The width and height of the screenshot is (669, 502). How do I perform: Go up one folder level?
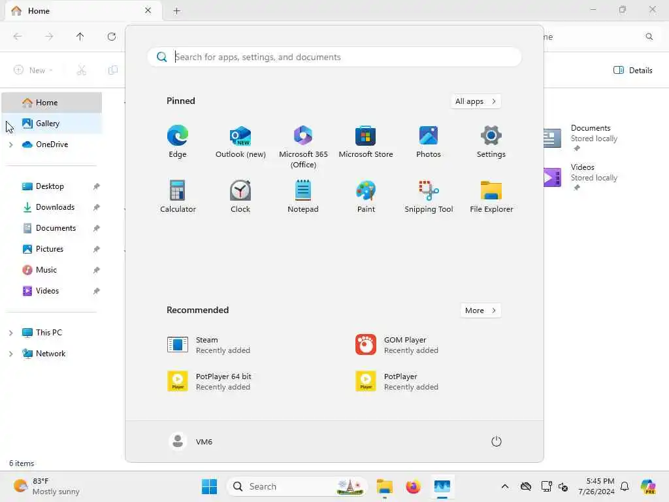tap(80, 37)
